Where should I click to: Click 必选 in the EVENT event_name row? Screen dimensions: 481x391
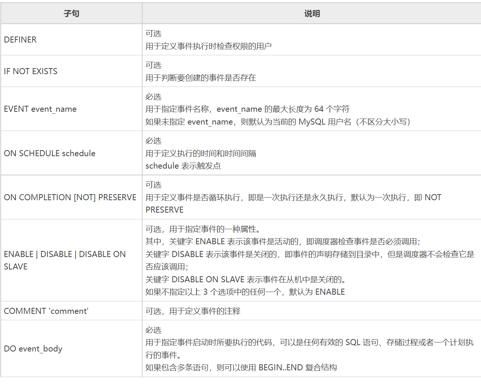[153, 97]
